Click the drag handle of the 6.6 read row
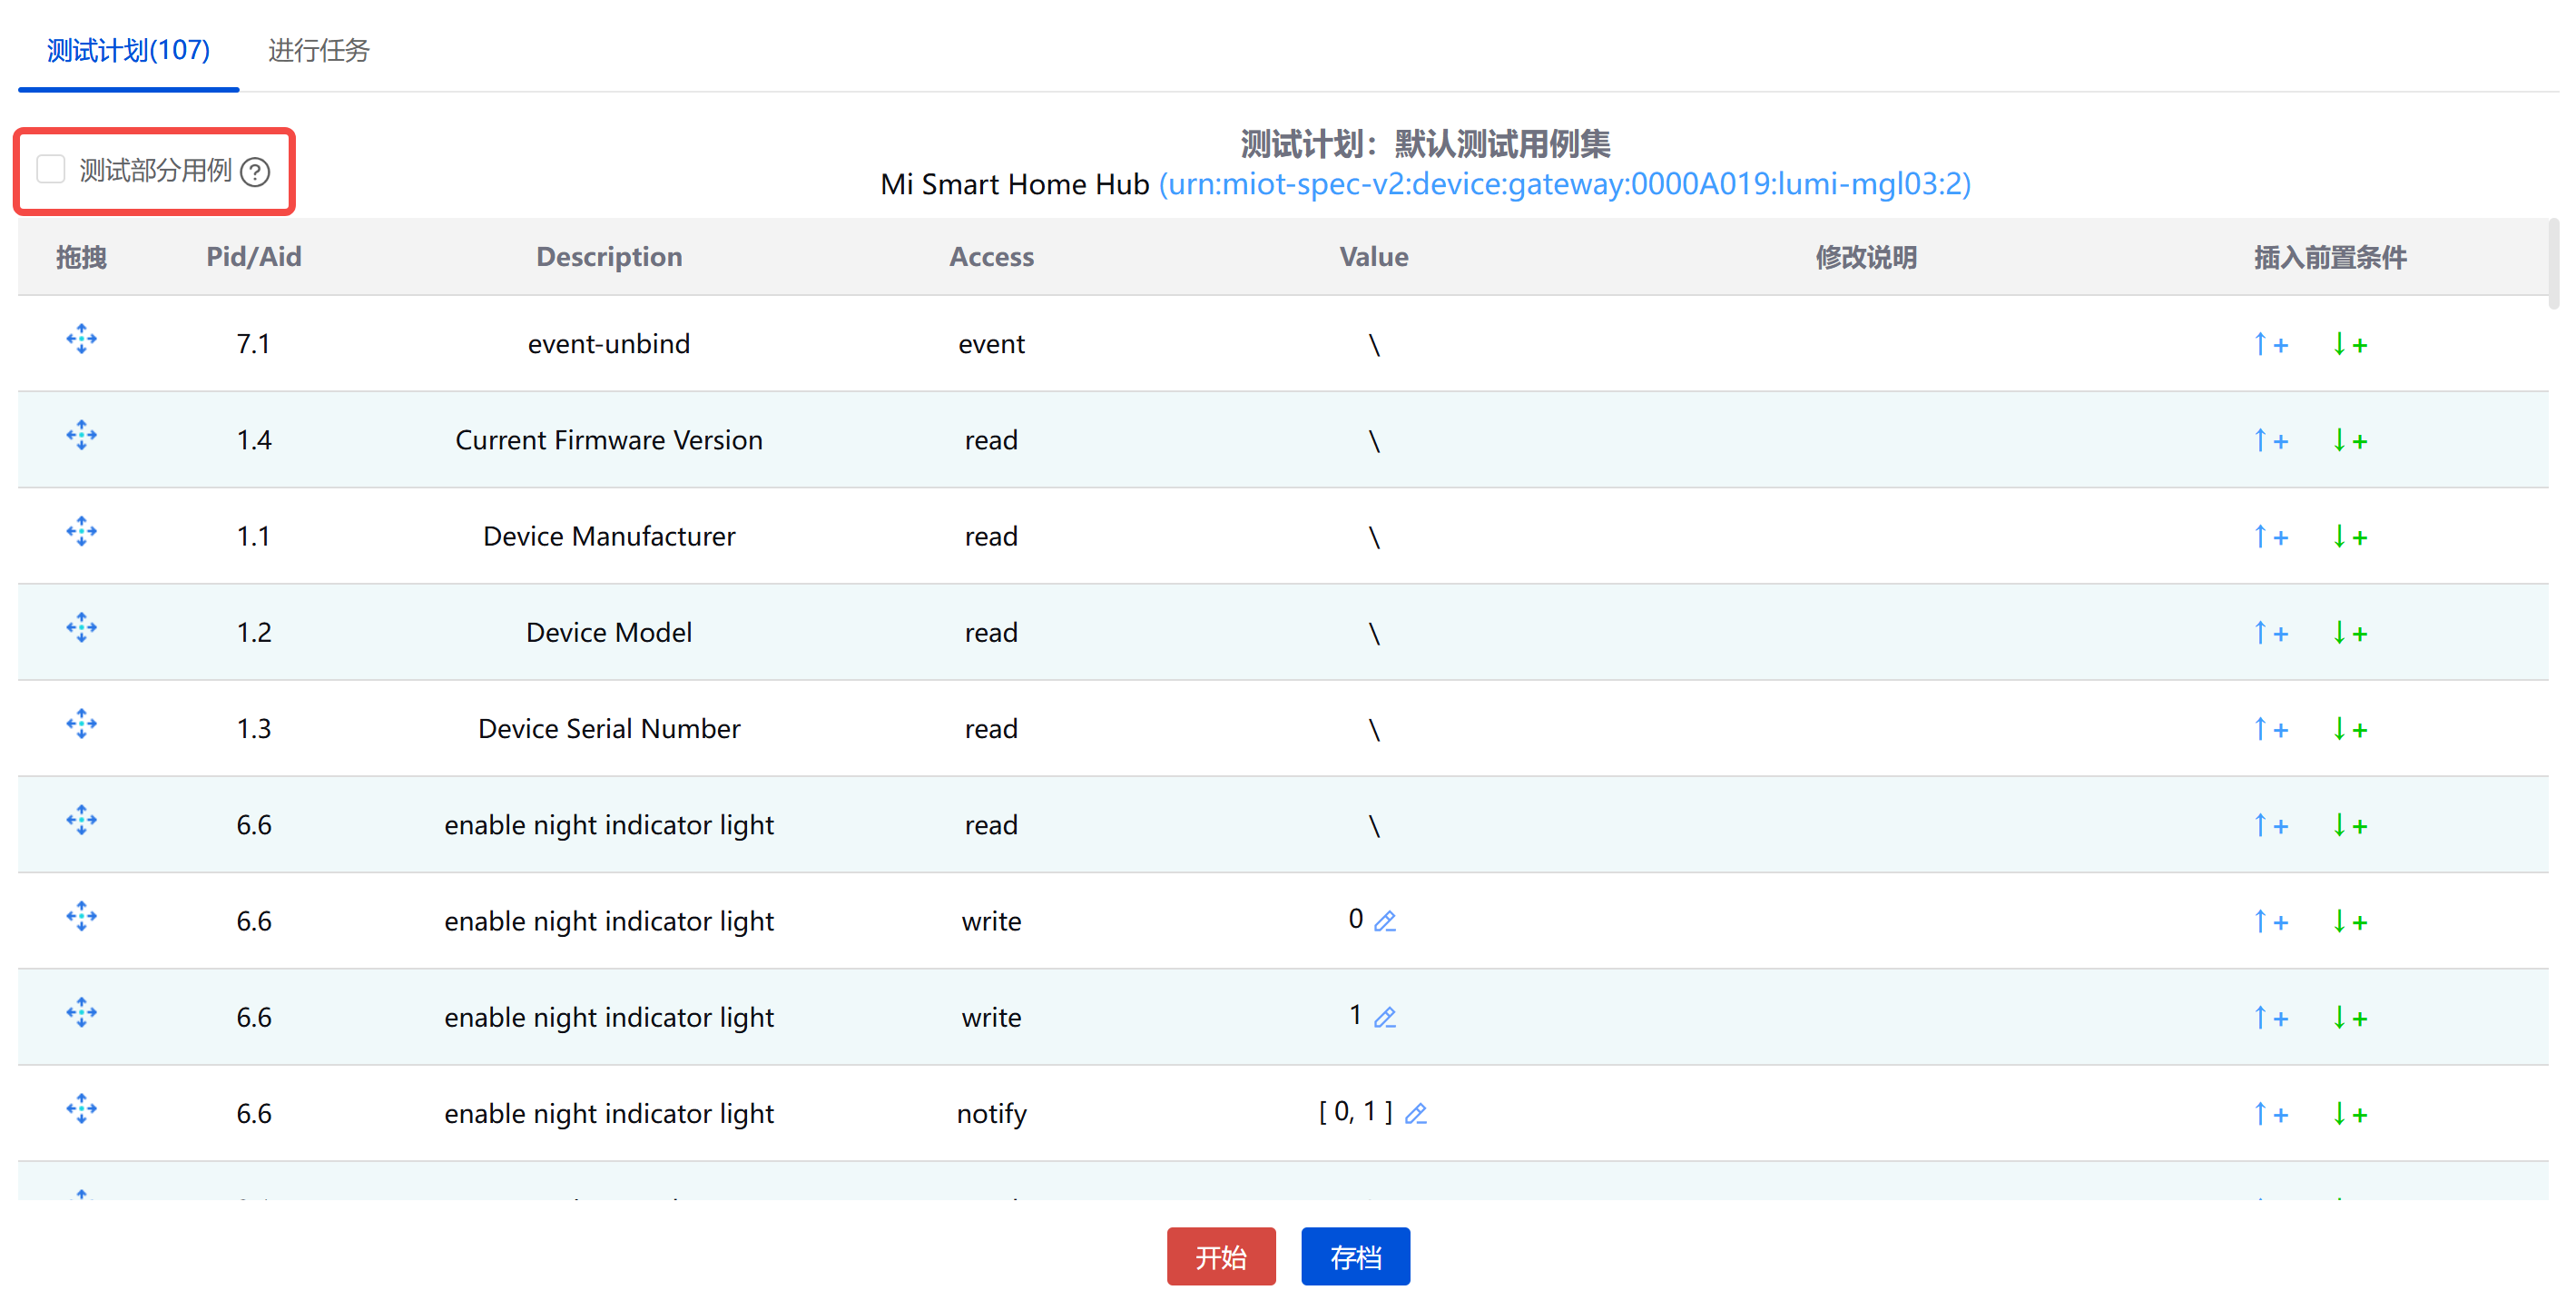The width and height of the screenshot is (2576, 1300). (81, 820)
